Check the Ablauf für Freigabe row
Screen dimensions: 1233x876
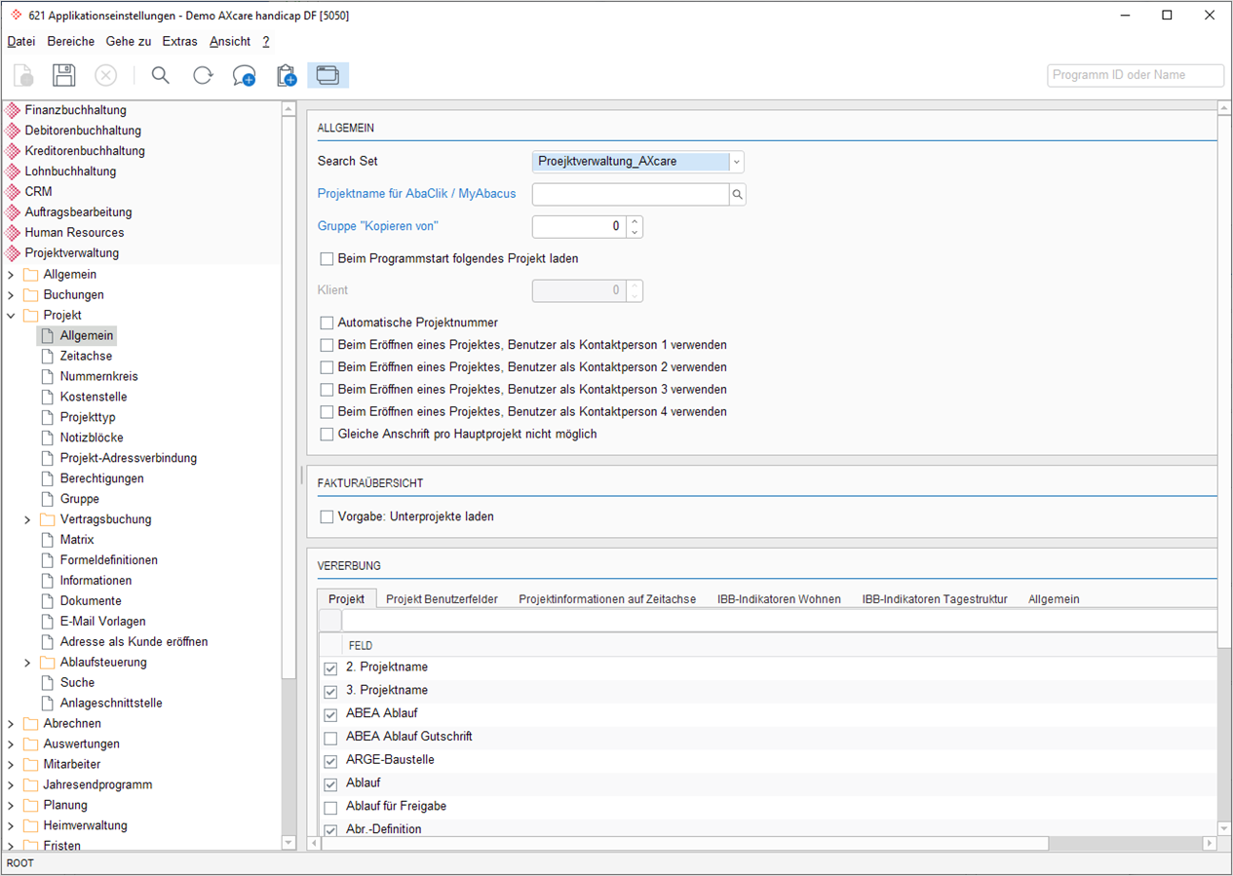pyautogui.click(x=330, y=808)
